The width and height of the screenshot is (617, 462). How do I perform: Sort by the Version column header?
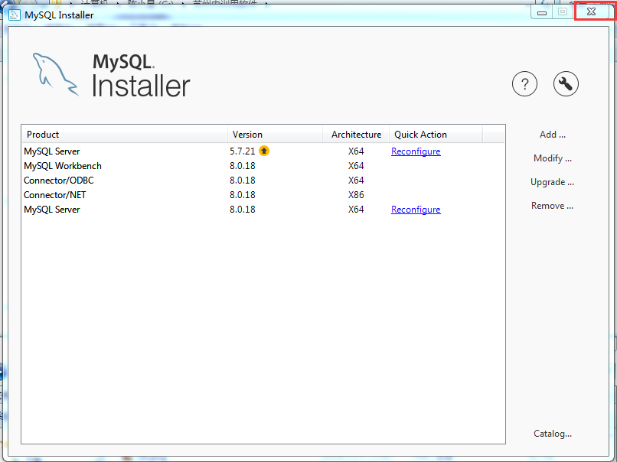[246, 134]
